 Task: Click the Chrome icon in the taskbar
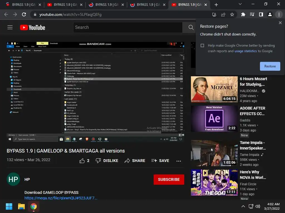pos(34,206)
